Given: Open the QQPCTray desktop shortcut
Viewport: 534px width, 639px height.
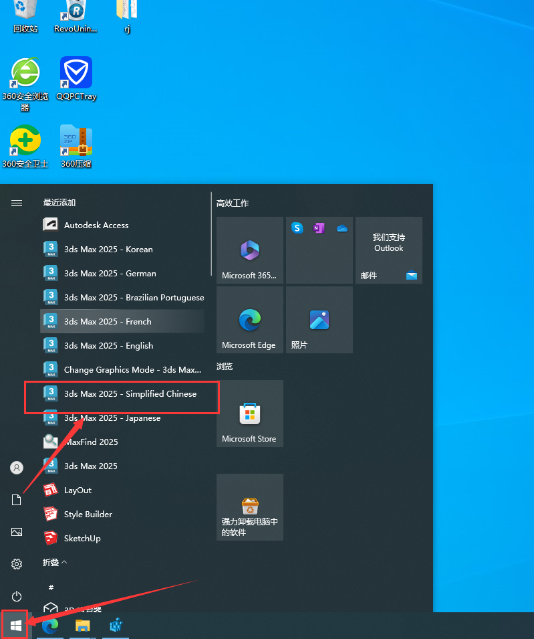Looking at the screenshot, I should click(x=76, y=79).
